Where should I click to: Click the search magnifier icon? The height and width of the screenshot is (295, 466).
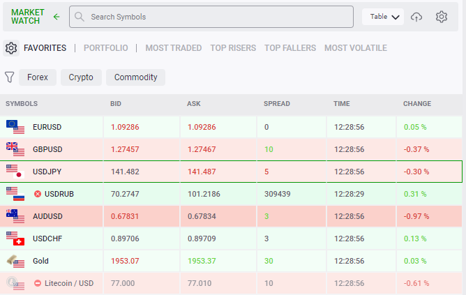click(80, 17)
